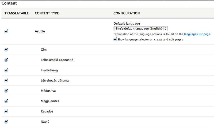Viewport: 214px width, 127px height.
Task: Click the Show language selector label text
Action: tap(150, 39)
